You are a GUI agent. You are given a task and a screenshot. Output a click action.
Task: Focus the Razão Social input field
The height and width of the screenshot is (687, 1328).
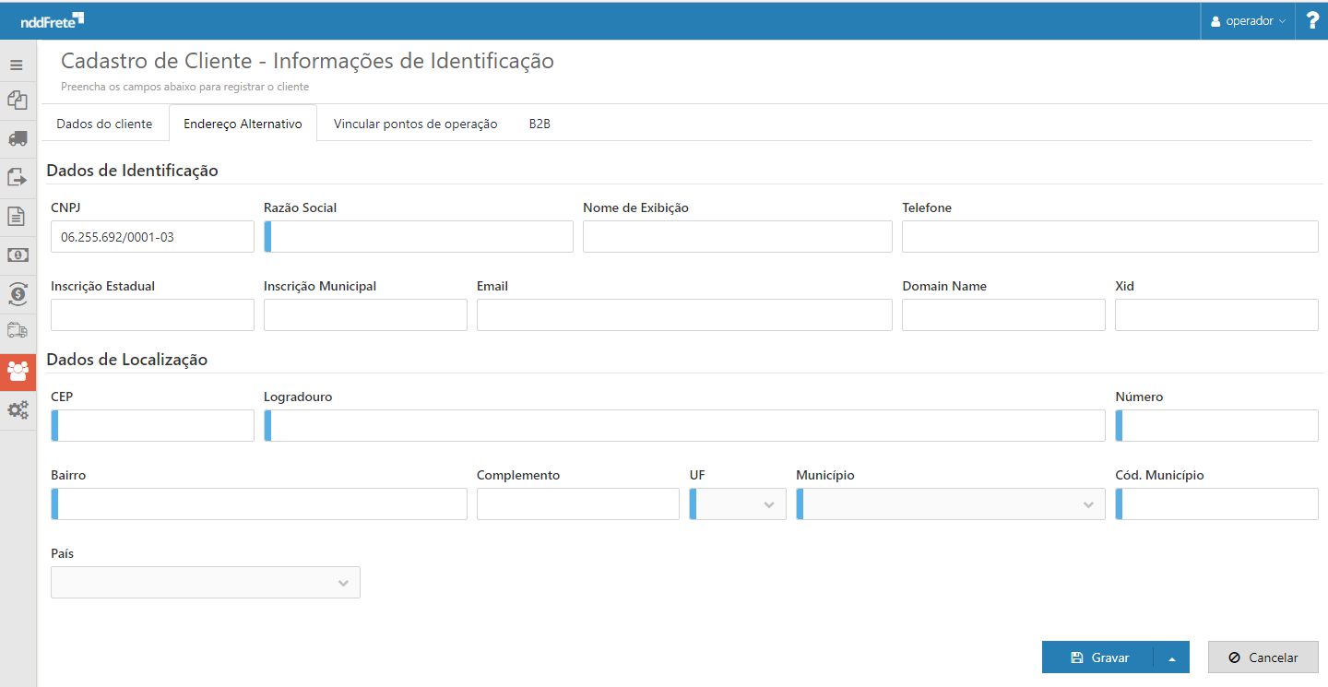[x=420, y=237]
